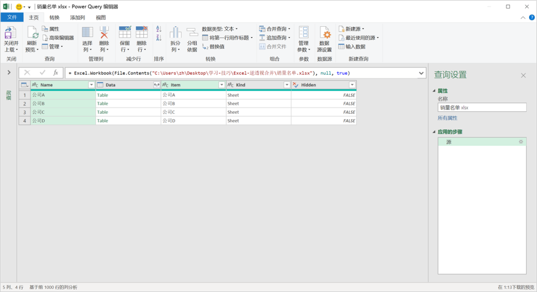Click the 删除列 remove columns icon
This screenshot has height=292, width=537.
[104, 34]
